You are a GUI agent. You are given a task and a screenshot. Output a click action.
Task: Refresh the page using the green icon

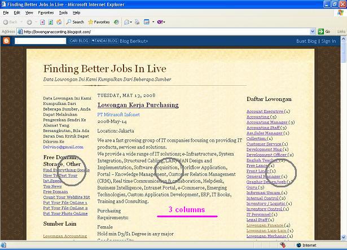coord(51,22)
